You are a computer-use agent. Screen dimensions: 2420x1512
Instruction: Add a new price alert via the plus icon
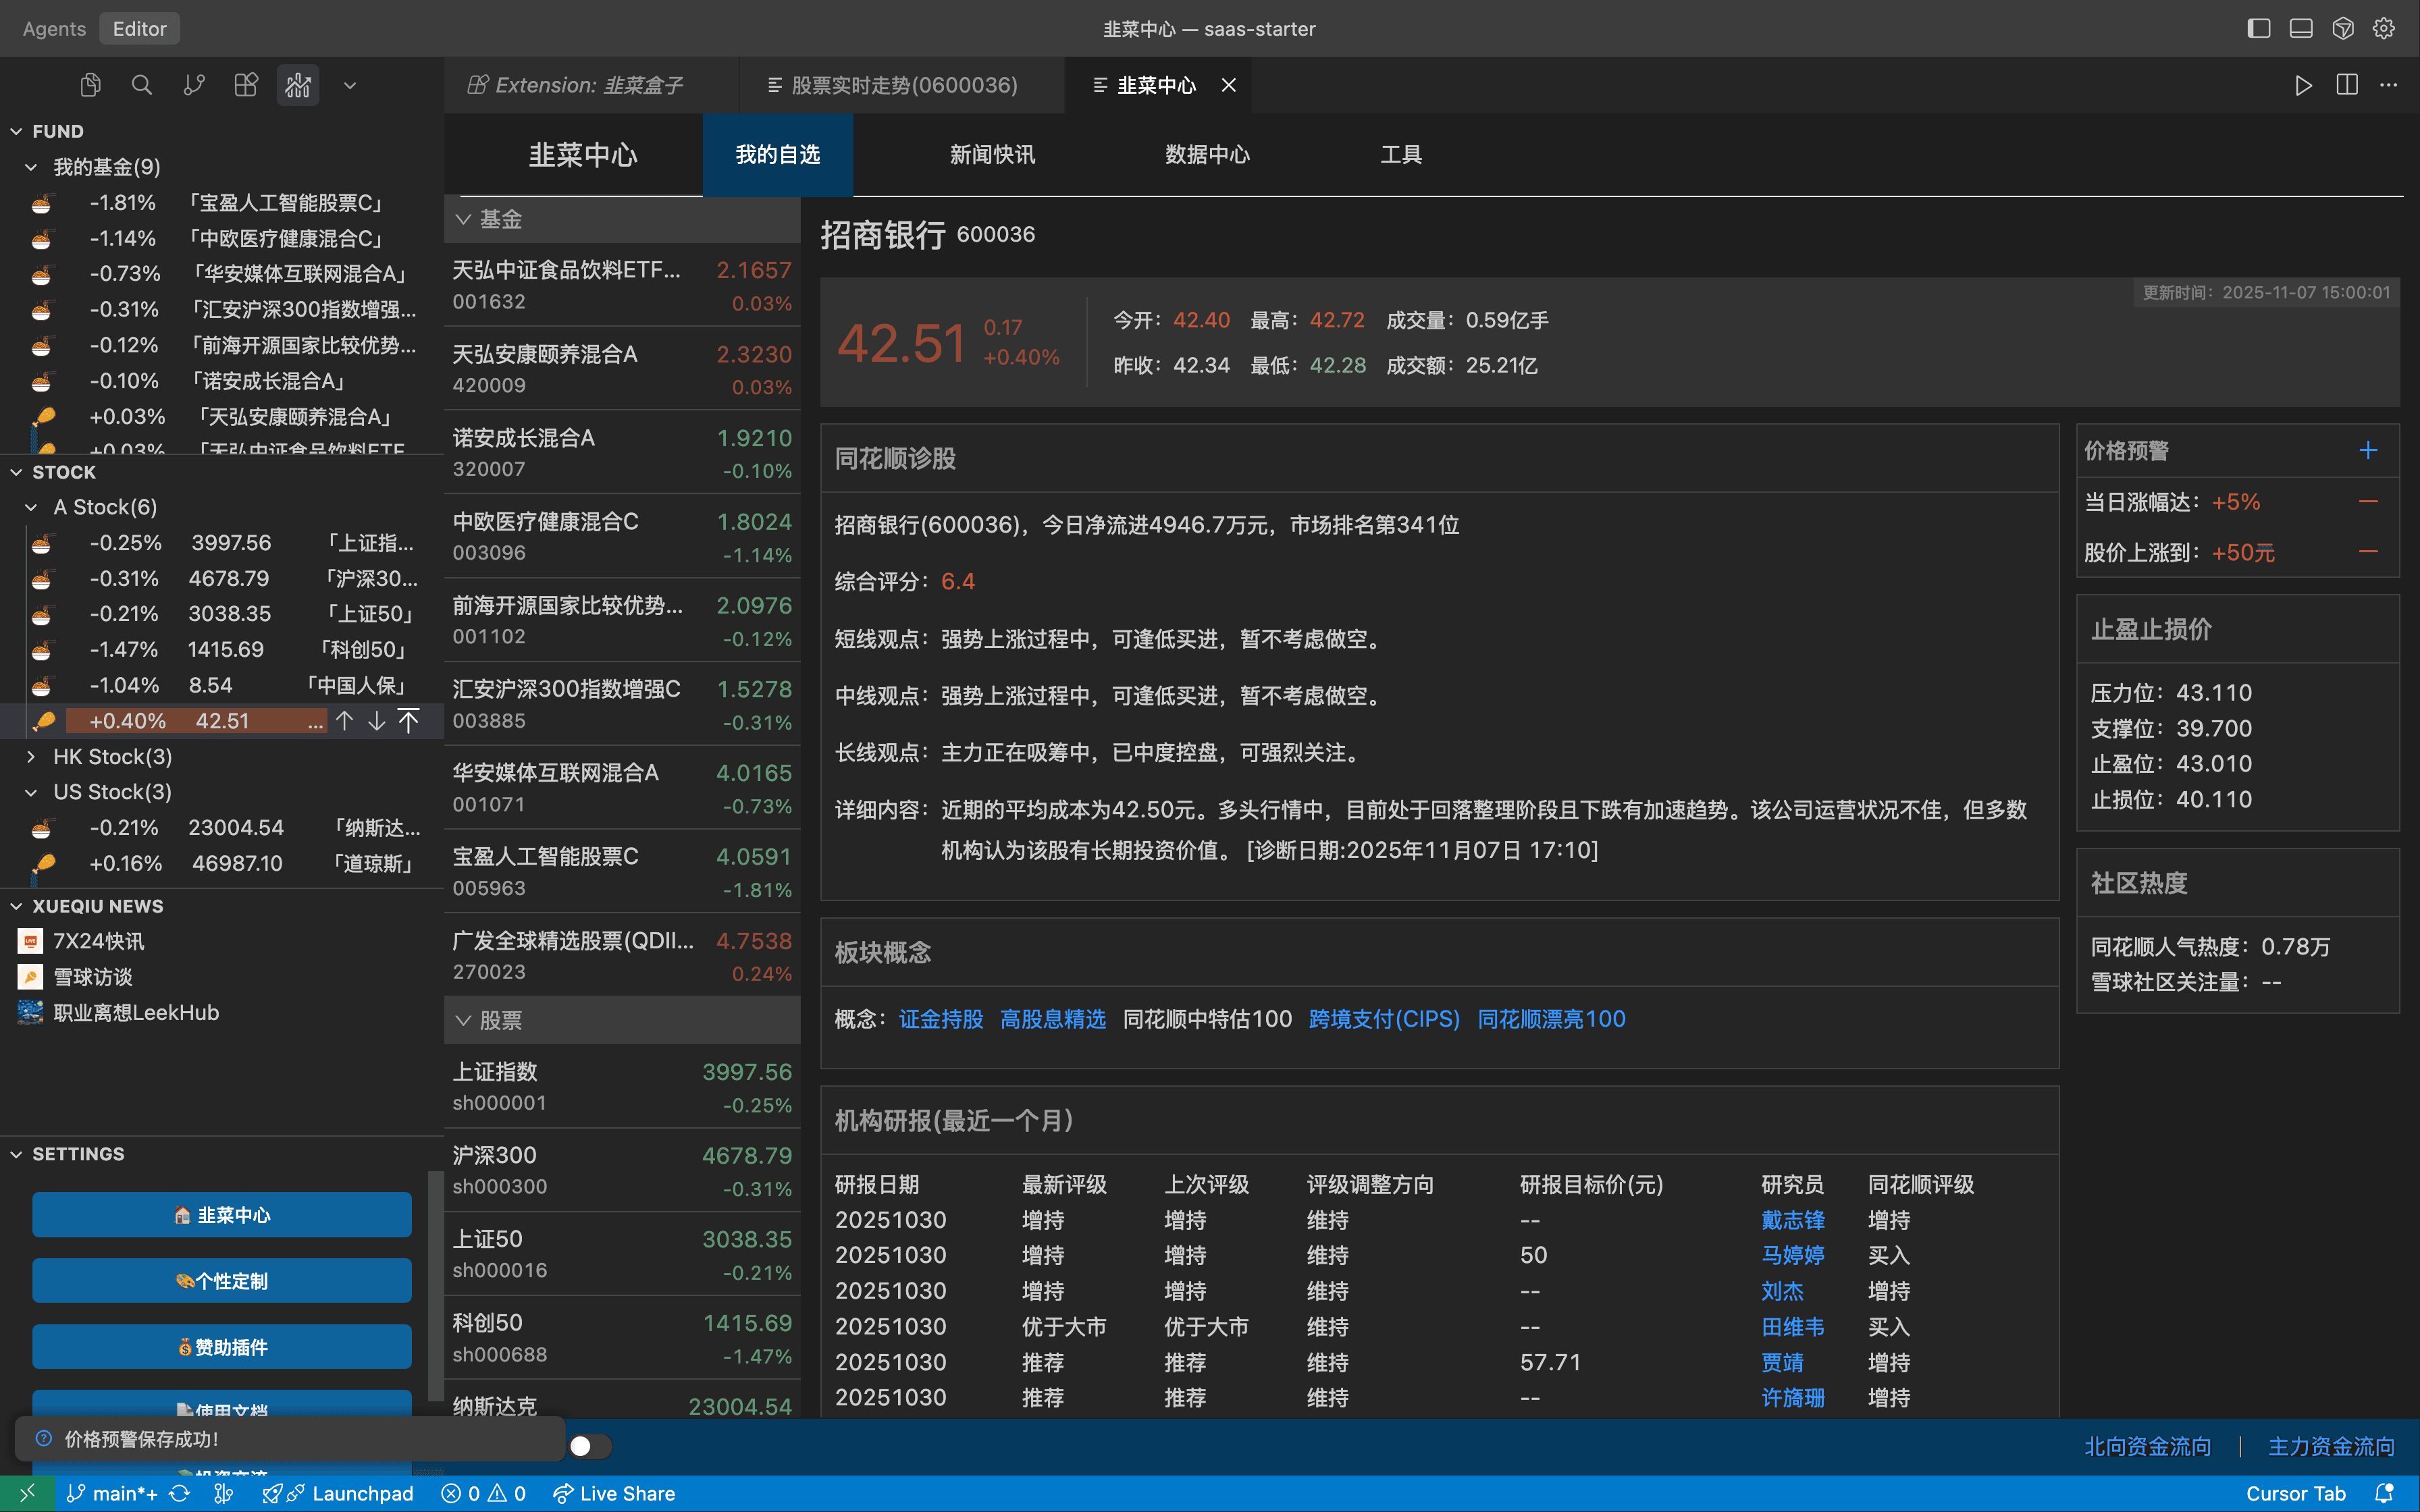2367,450
